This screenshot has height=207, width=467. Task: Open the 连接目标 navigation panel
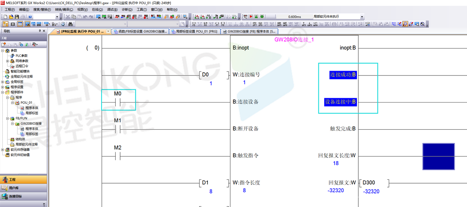point(16,196)
